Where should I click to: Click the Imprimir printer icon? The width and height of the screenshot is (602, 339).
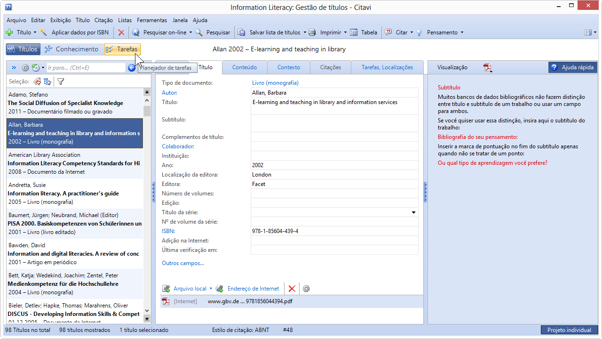tap(312, 32)
